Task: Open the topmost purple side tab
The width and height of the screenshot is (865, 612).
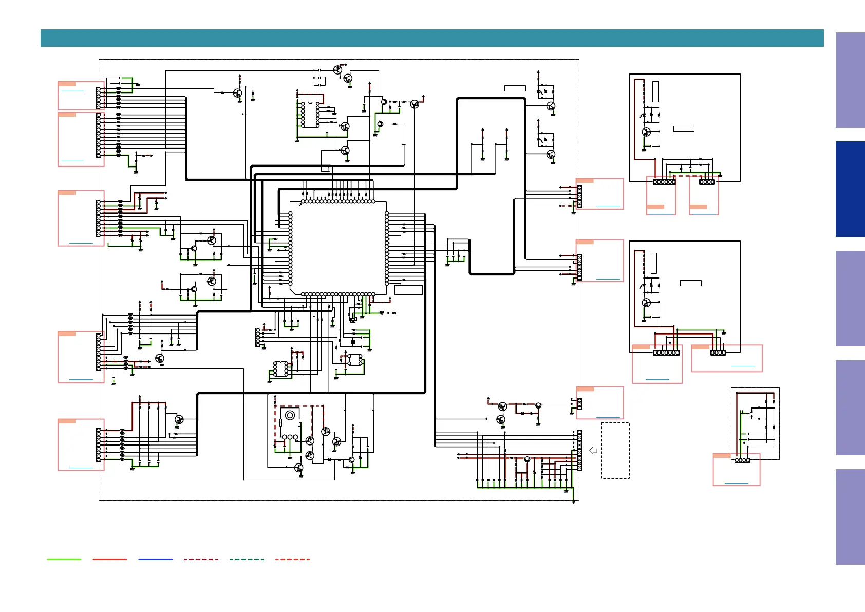Action: (850, 80)
